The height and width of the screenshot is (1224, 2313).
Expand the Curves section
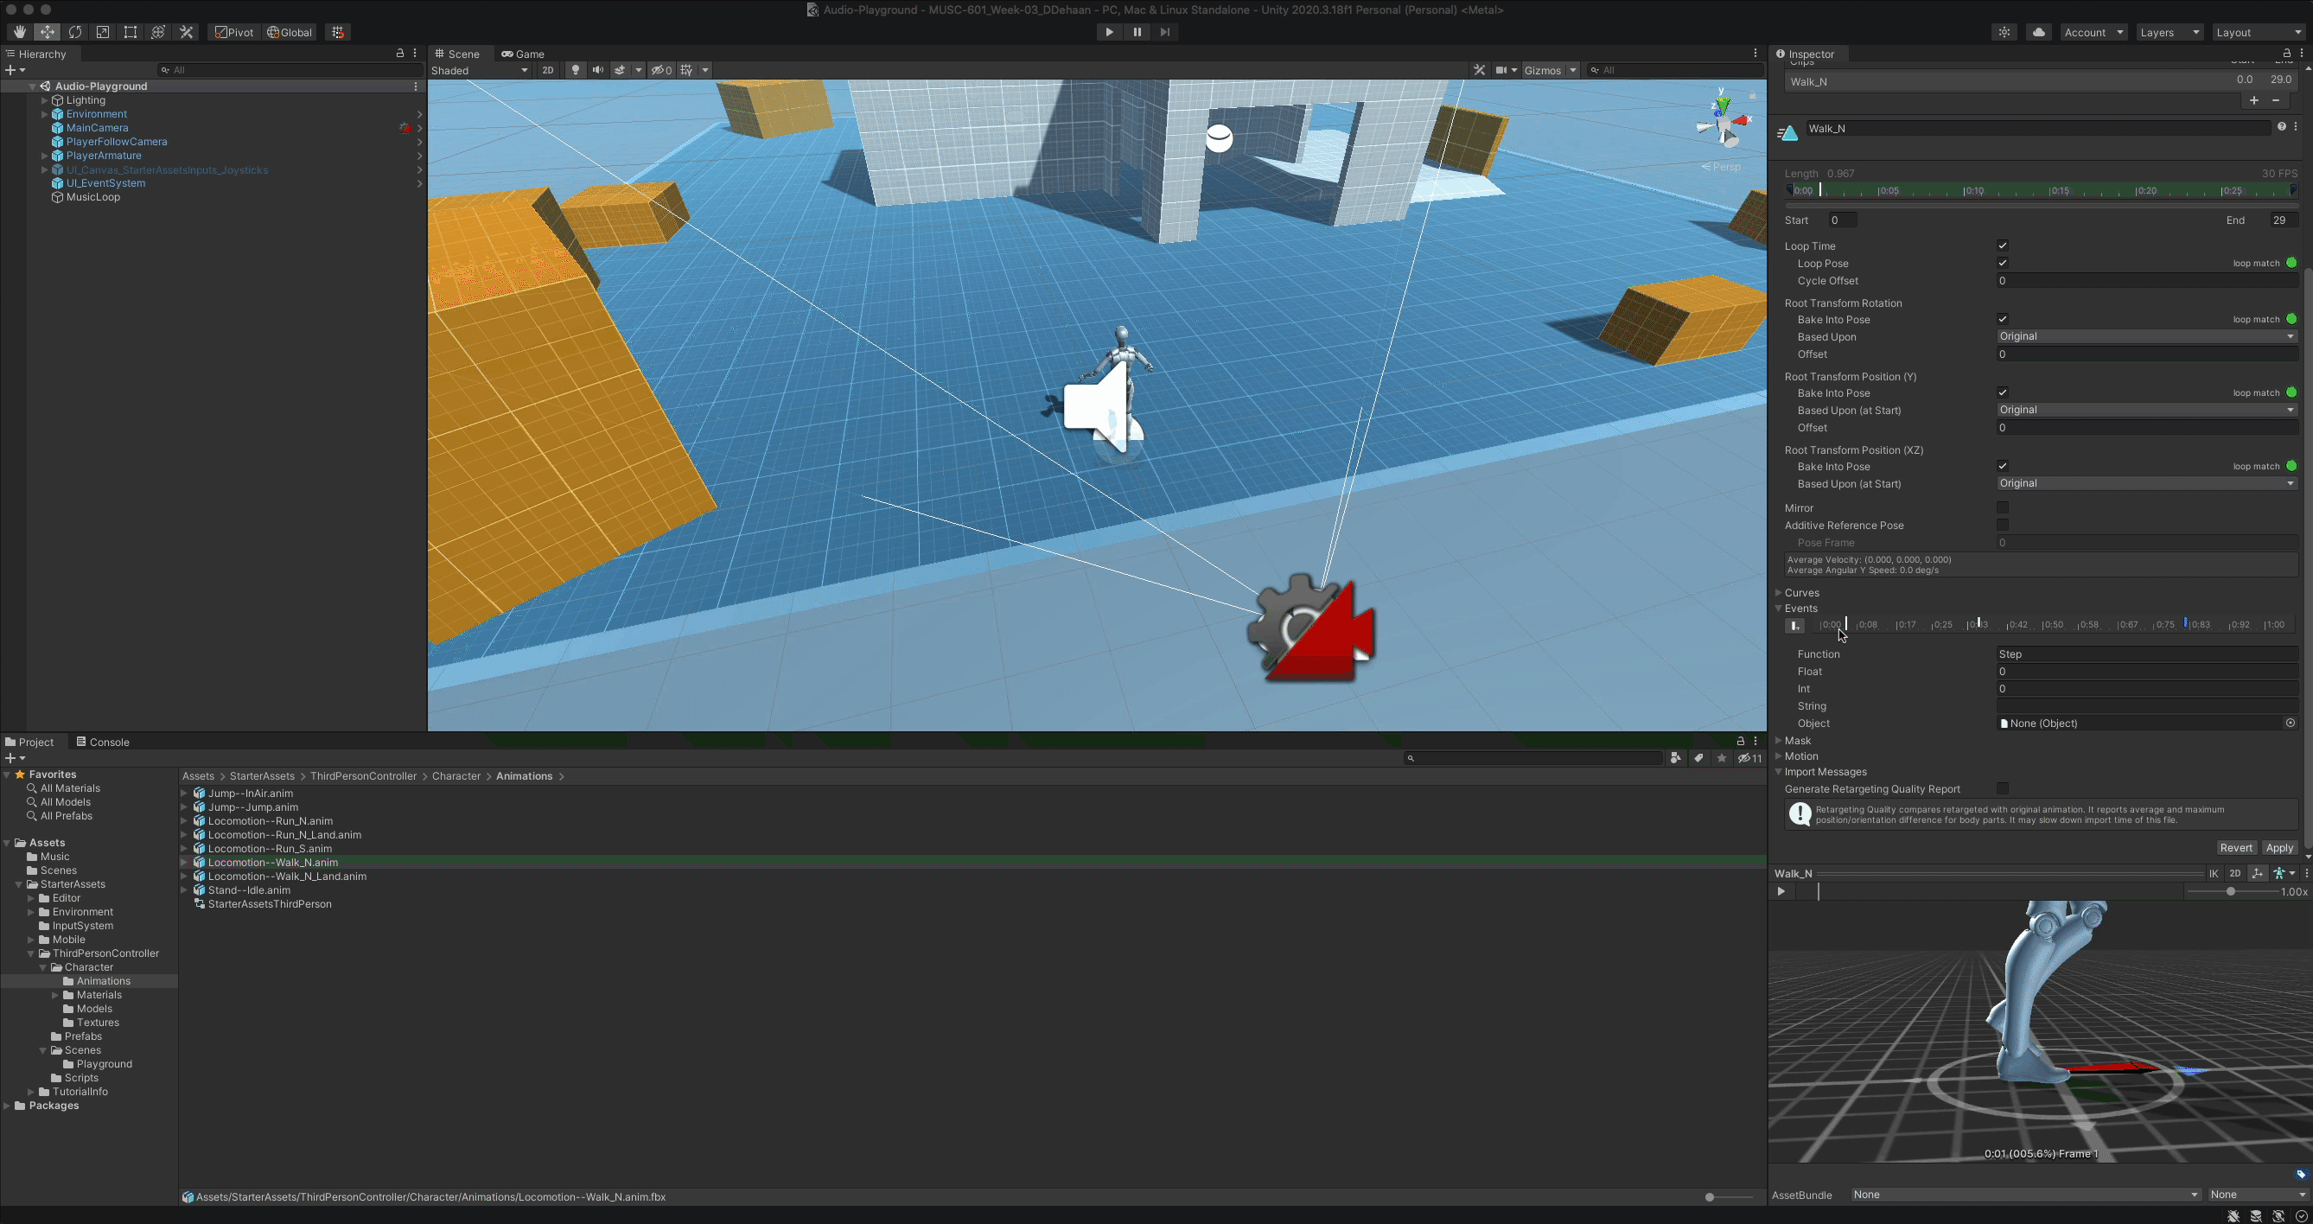click(1779, 593)
